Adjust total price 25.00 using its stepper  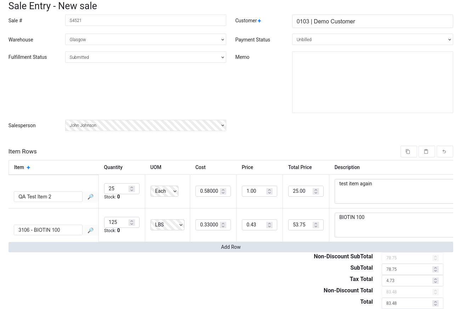[316, 191]
